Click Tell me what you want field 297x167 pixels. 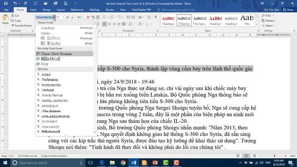178,10
